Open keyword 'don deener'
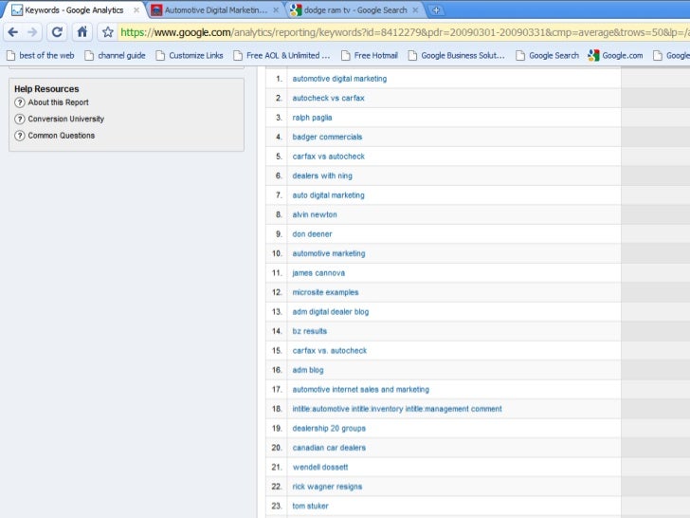Image resolution: width=690 pixels, height=518 pixels. coord(312,234)
